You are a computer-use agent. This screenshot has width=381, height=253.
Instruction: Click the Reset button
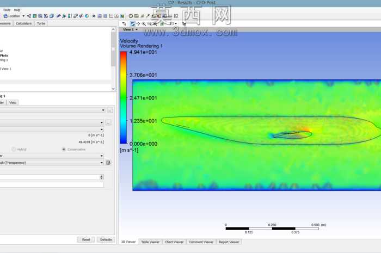(x=86, y=239)
